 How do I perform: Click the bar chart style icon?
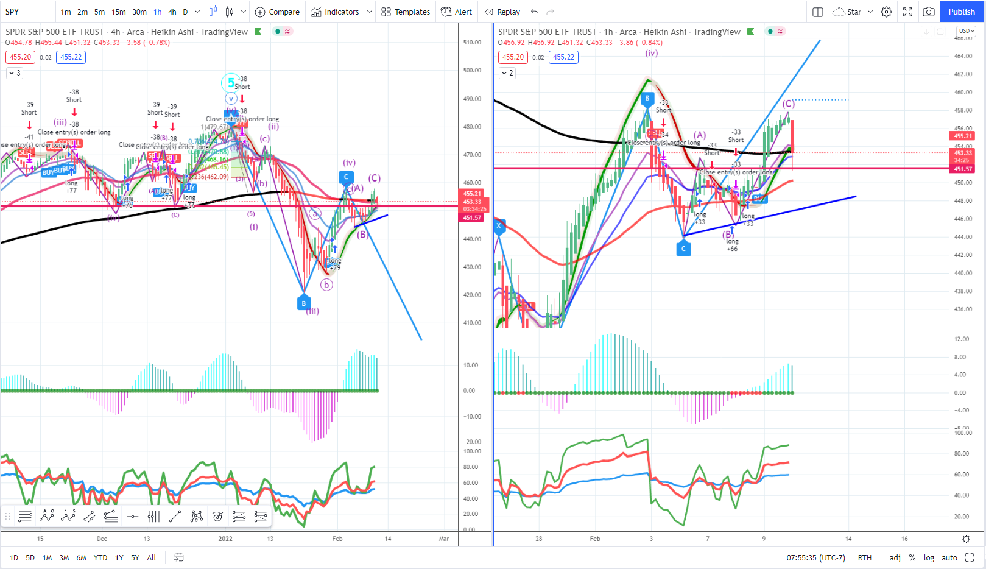click(213, 12)
